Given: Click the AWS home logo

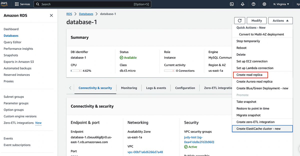Looking at the screenshot, I should pos(4,4).
